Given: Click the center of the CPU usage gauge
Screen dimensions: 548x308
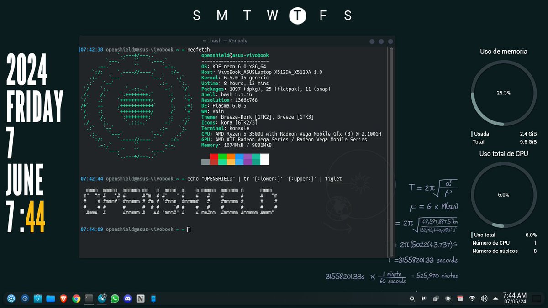Looking at the screenshot, I should pyautogui.click(x=504, y=194).
